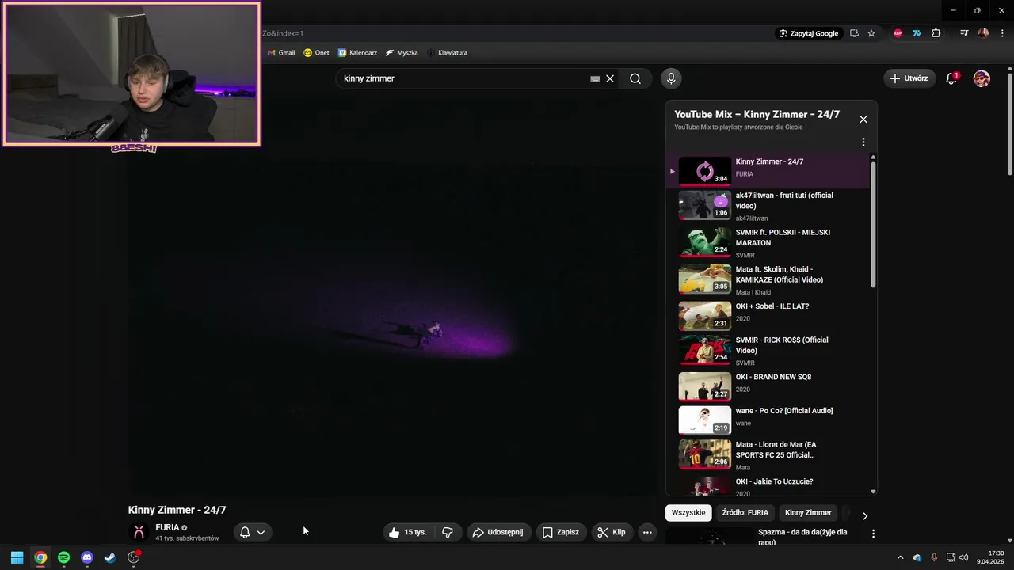Viewport: 1014px width, 570px height.
Task: Open the Chrome three-dot menu
Action: tap(1002, 33)
